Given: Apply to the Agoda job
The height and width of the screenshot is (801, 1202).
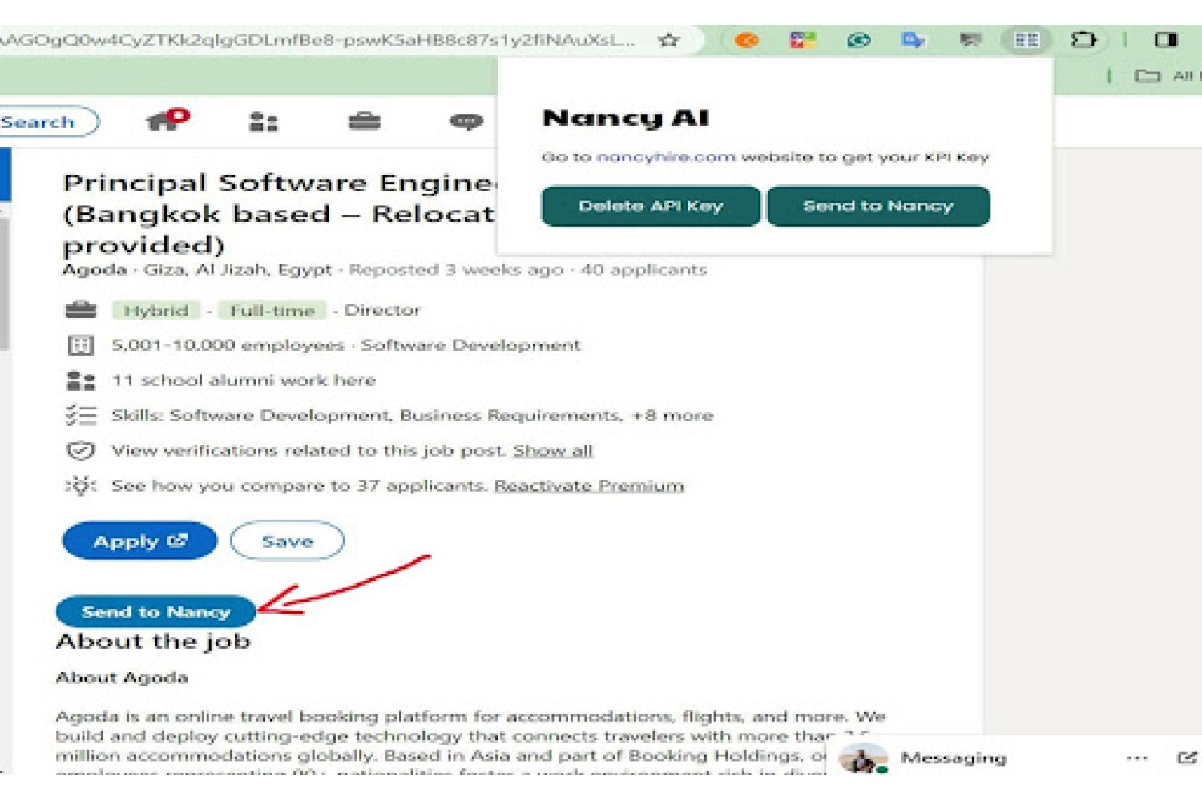Looking at the screenshot, I should [139, 541].
